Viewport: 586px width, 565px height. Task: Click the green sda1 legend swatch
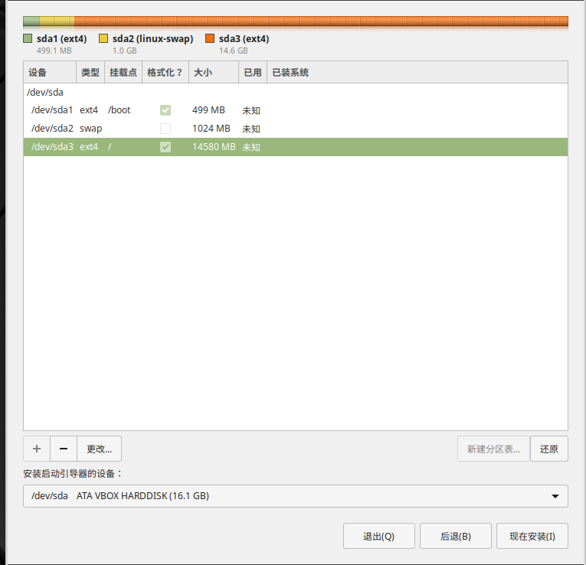(x=28, y=38)
